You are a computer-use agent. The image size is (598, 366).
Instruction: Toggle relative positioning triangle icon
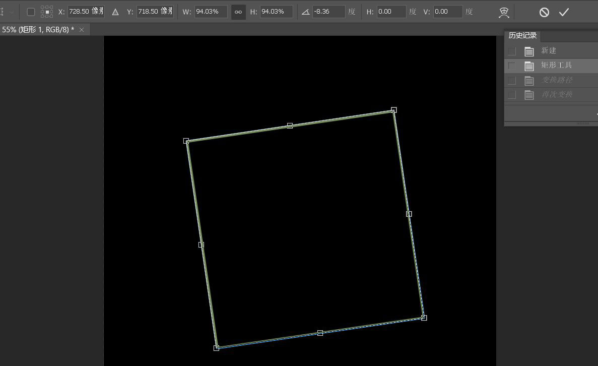tap(115, 12)
